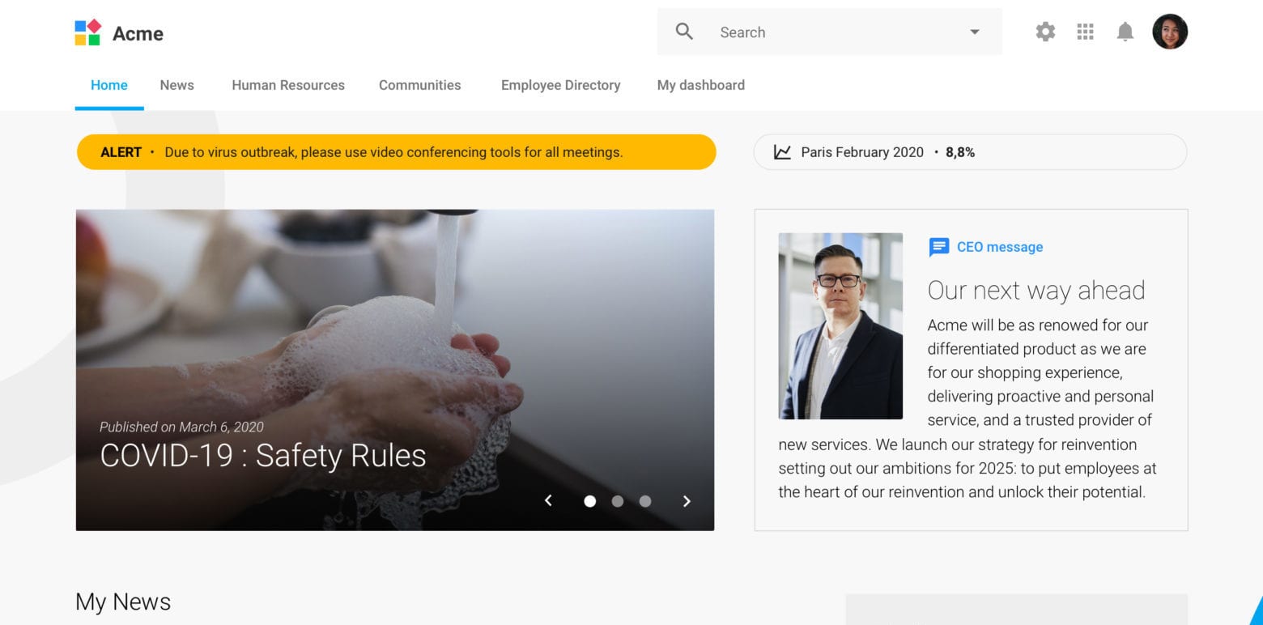The image size is (1263, 625).
Task: Open the apps grid launcher icon
Action: tap(1085, 32)
